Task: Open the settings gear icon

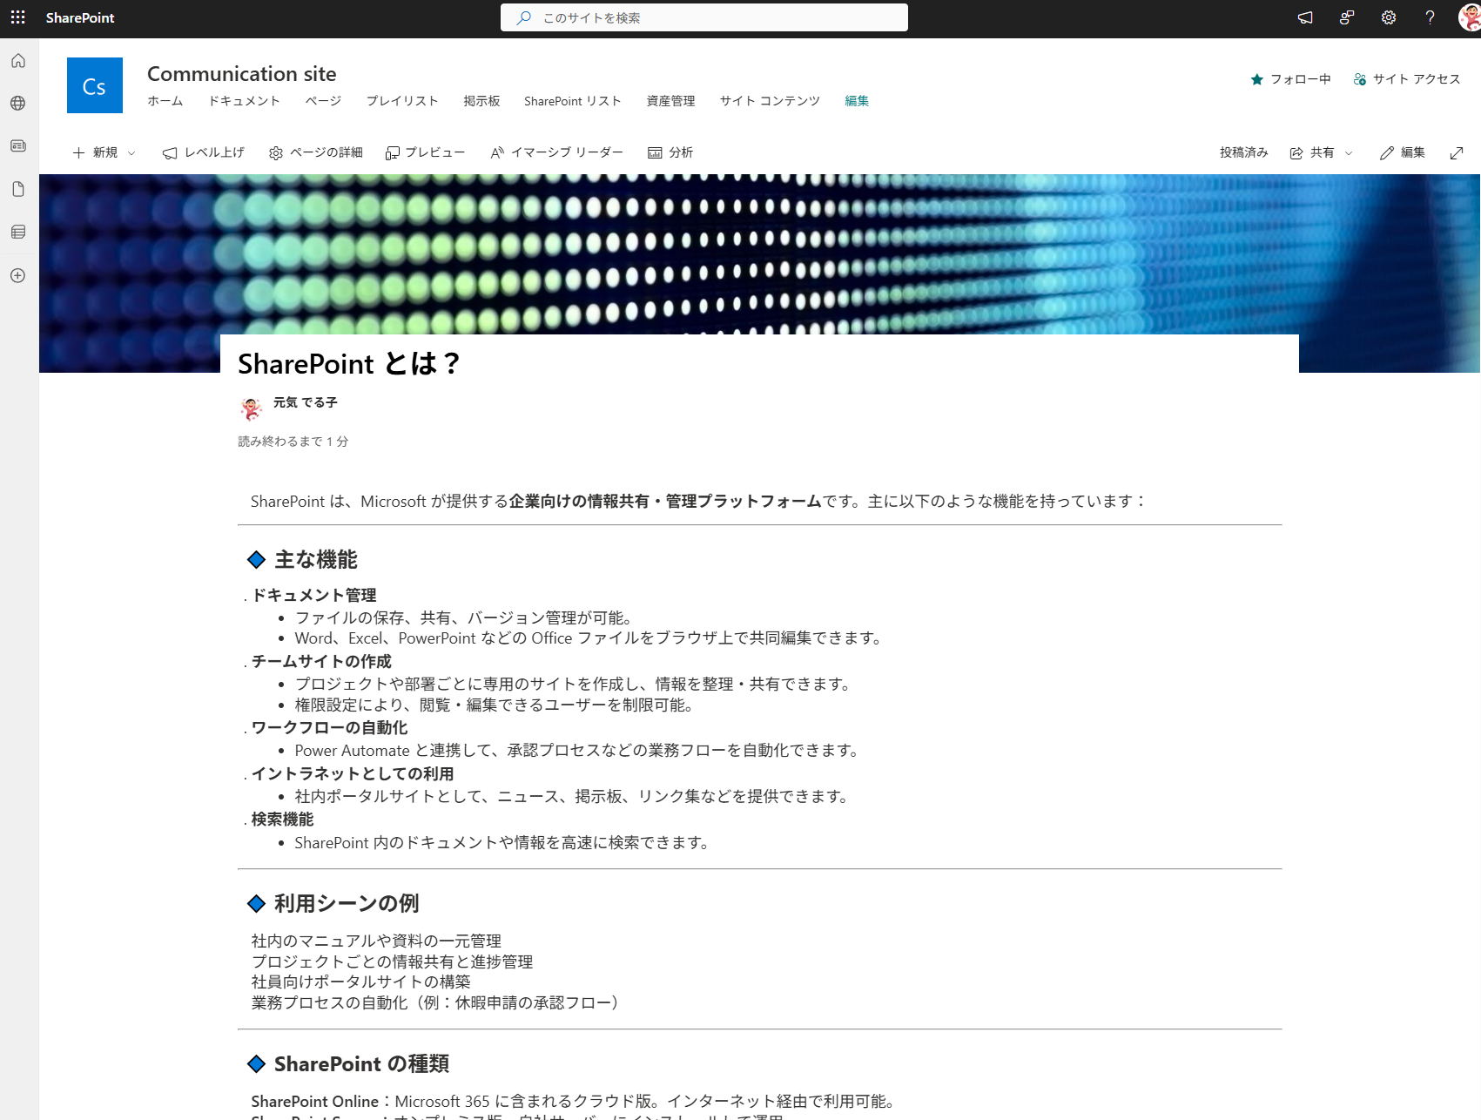Action: (1389, 17)
